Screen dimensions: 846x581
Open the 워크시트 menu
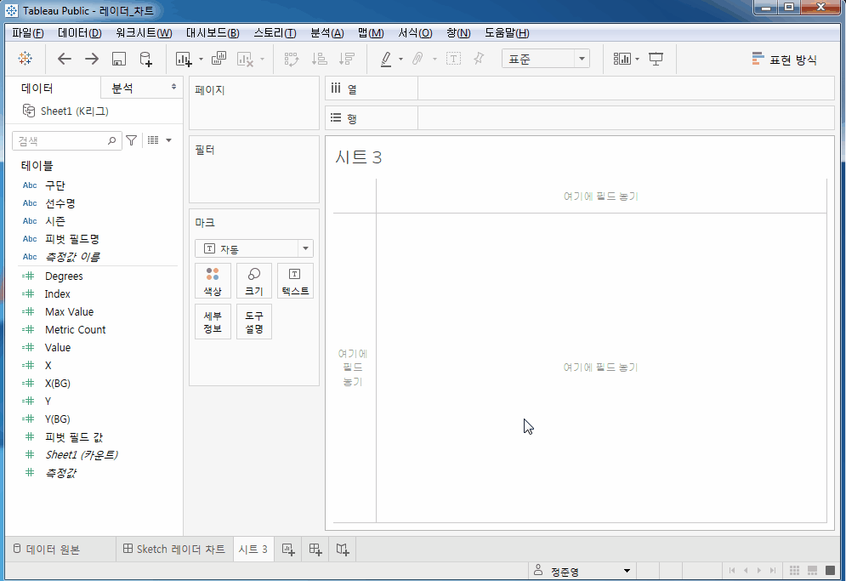tap(144, 33)
